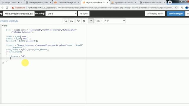Image resolution: width=189 pixels, height=106 pixels.
Task: Close the phpMyAdmin localhost tab
Action: click(x=136, y=2)
